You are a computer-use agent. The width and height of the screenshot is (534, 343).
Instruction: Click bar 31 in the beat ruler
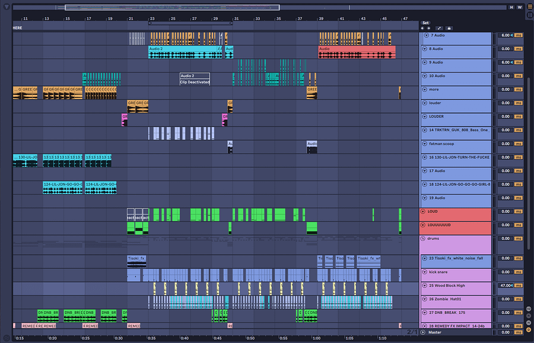coord(236,19)
